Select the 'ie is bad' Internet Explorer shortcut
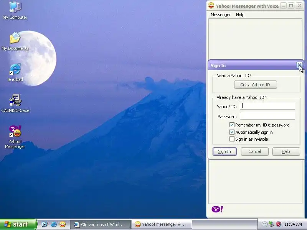 point(15,72)
